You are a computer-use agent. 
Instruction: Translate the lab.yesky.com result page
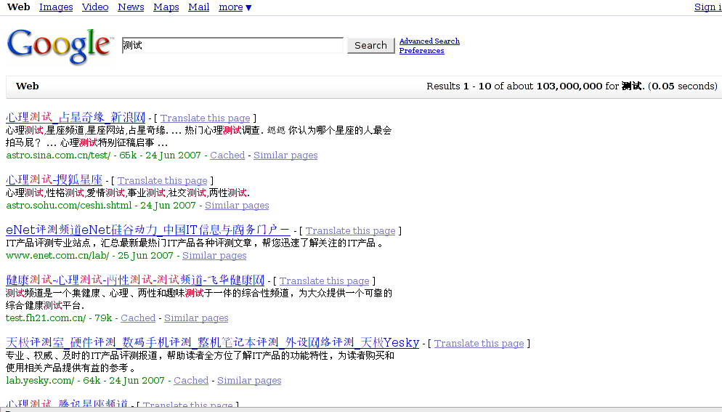click(479, 343)
